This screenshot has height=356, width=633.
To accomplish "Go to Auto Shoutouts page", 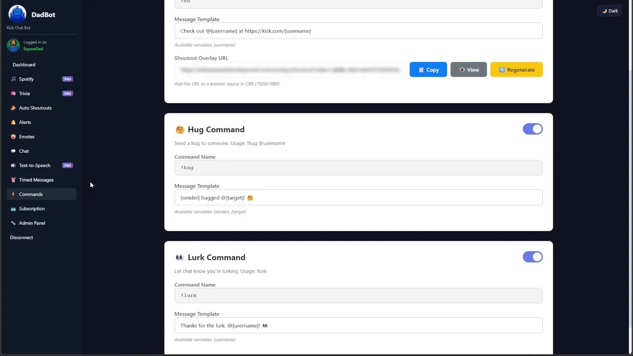I will tap(35, 108).
